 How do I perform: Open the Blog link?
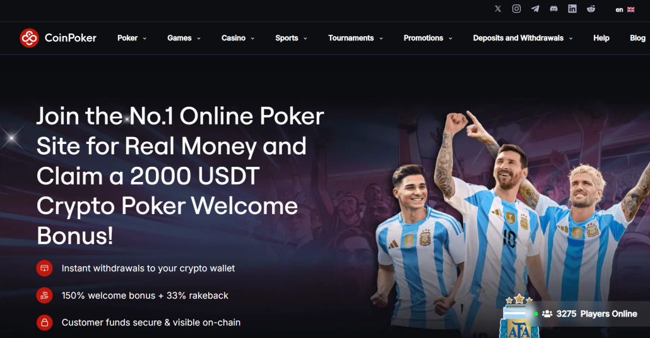[x=637, y=38]
